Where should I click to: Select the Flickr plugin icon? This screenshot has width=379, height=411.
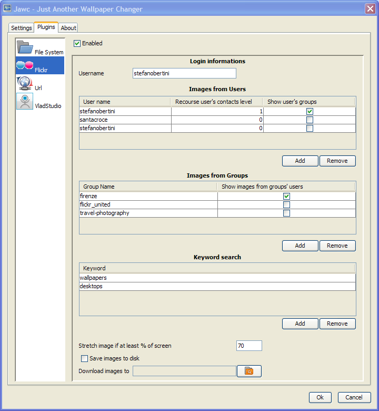tap(25, 65)
